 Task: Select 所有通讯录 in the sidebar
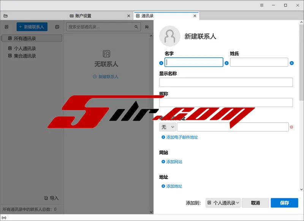[x=32, y=38]
